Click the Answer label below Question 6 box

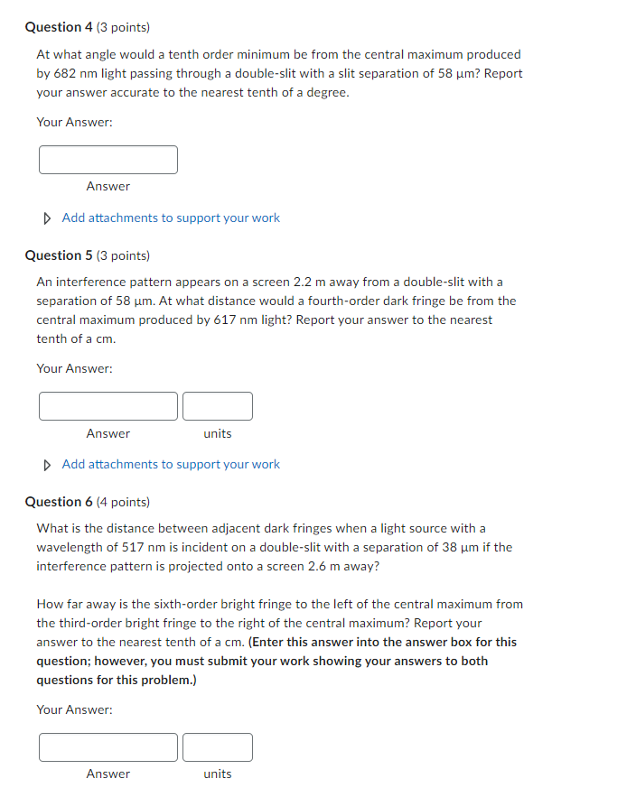pos(108,774)
